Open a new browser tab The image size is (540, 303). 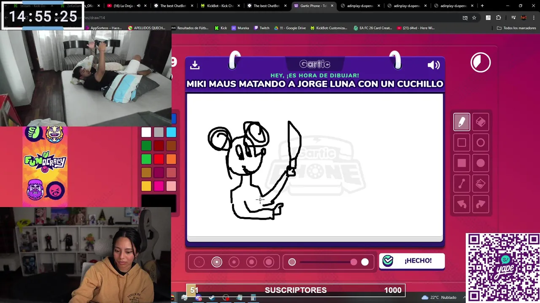click(x=482, y=6)
